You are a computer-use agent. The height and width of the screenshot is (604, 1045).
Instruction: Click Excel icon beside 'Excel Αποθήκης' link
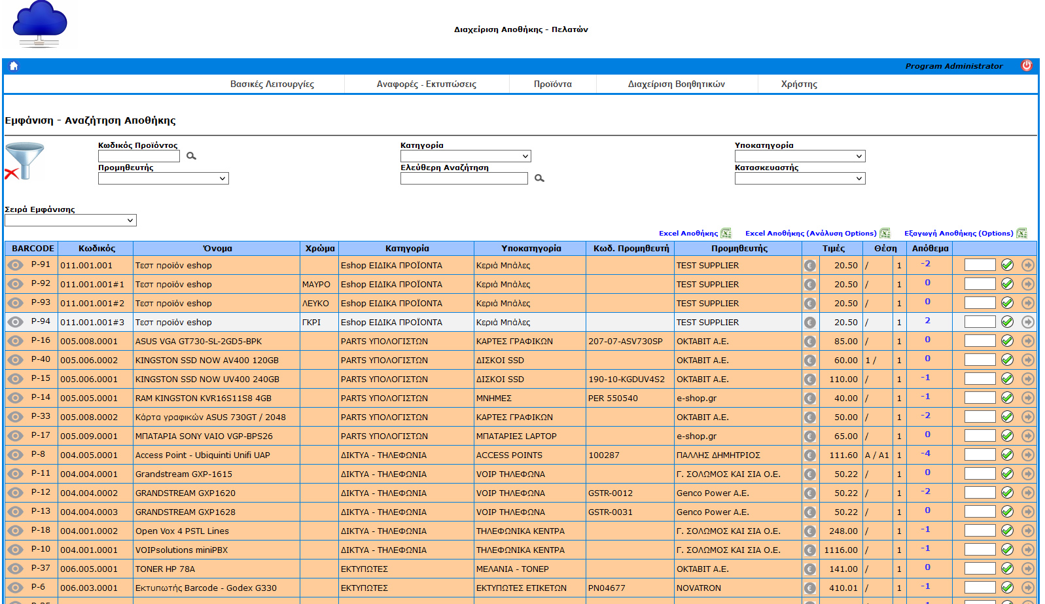click(726, 233)
